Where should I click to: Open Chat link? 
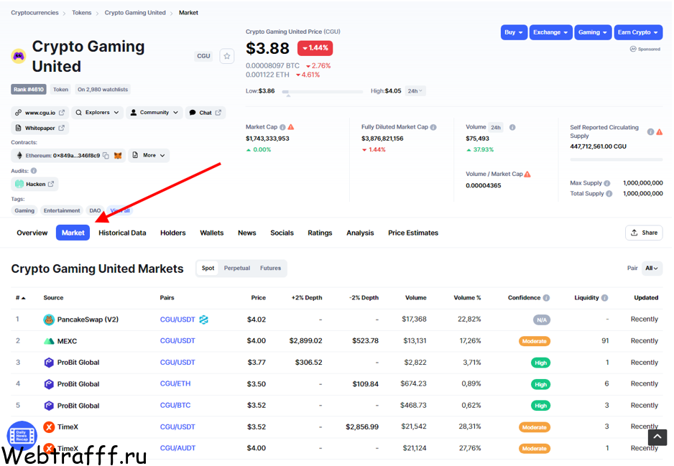pos(206,113)
